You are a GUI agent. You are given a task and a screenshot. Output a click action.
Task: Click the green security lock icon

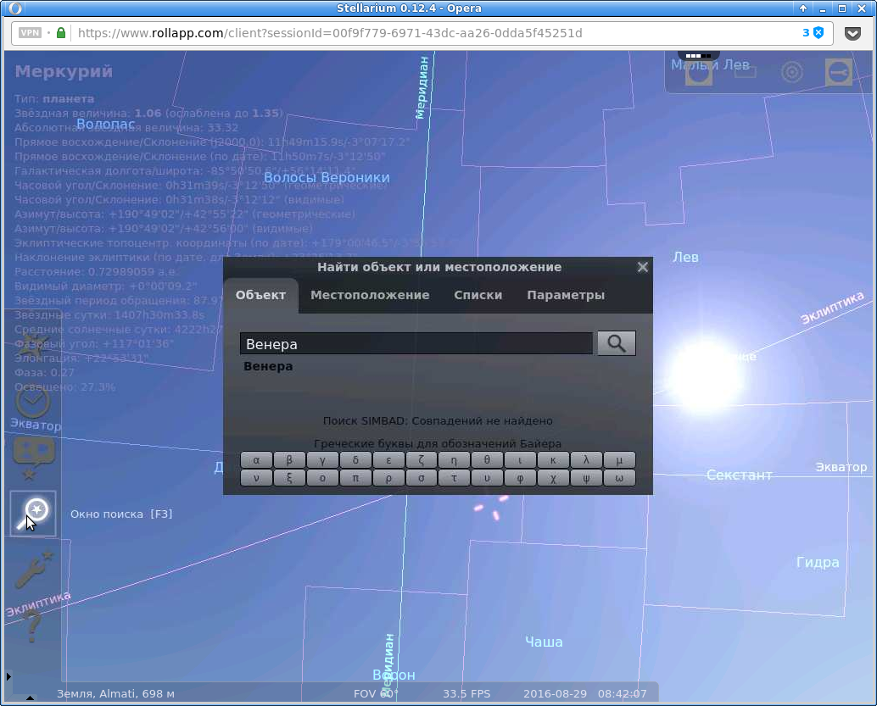coord(61,33)
